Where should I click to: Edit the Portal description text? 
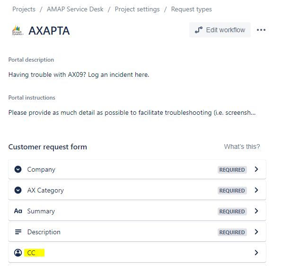point(79,74)
